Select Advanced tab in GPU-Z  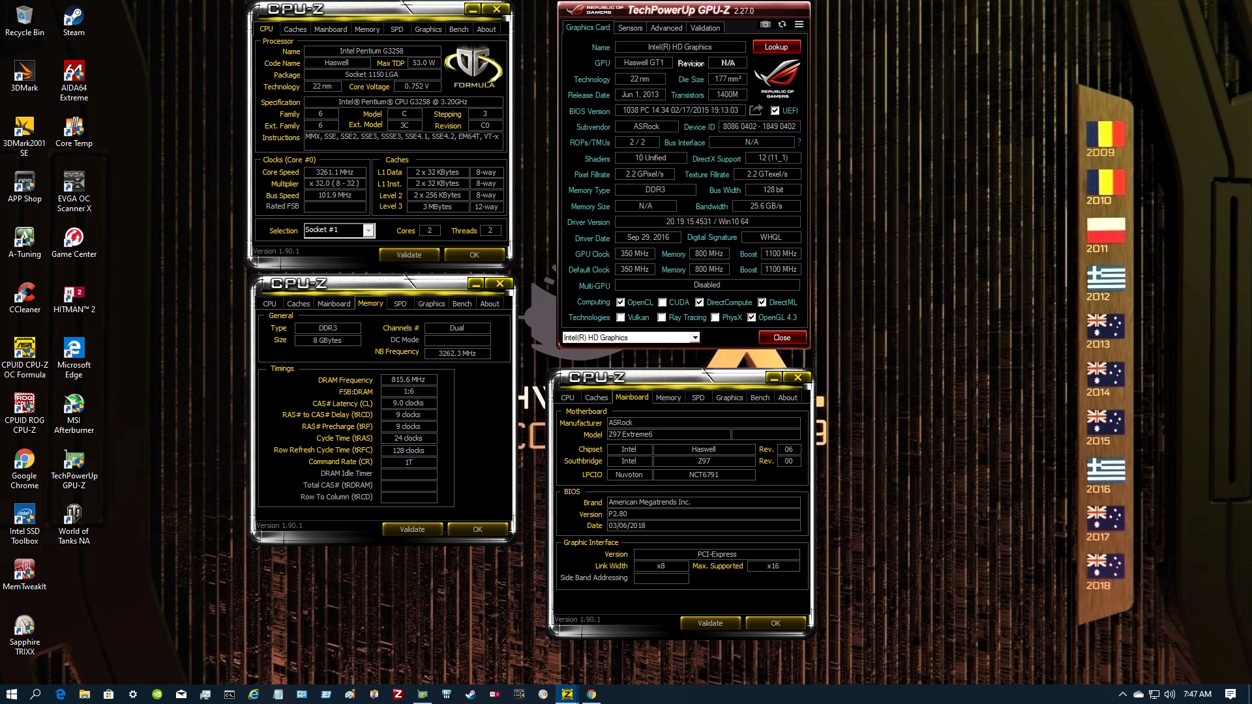pos(666,28)
